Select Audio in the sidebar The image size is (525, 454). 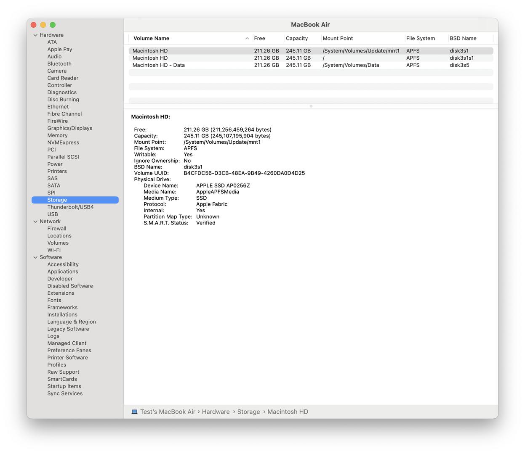[x=54, y=56]
